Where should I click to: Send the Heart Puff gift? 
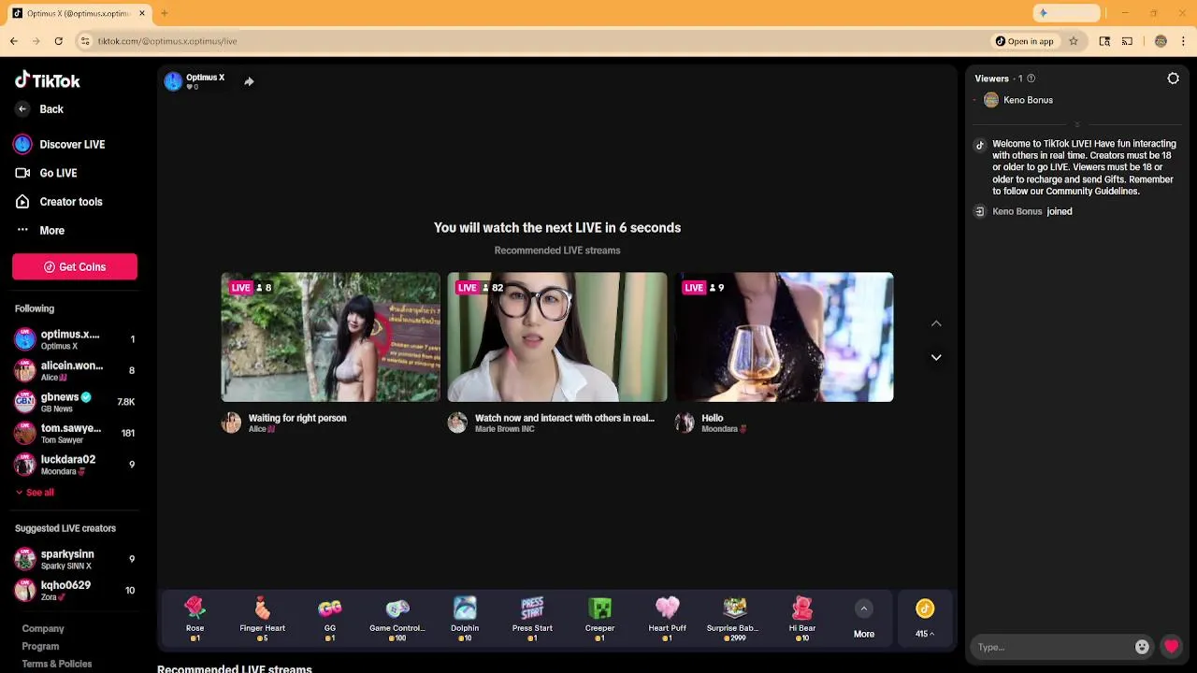(667, 620)
